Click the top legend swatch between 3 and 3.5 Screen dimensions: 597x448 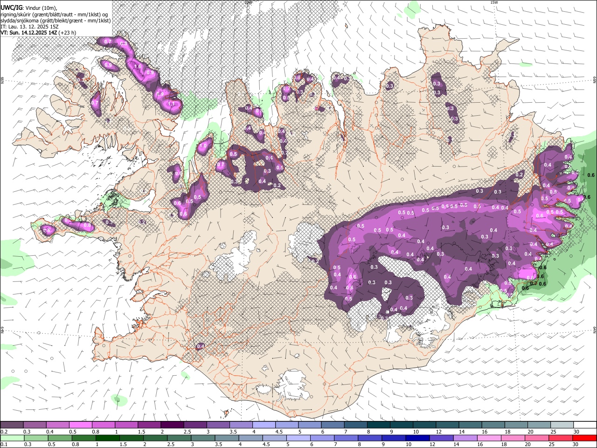218,425
